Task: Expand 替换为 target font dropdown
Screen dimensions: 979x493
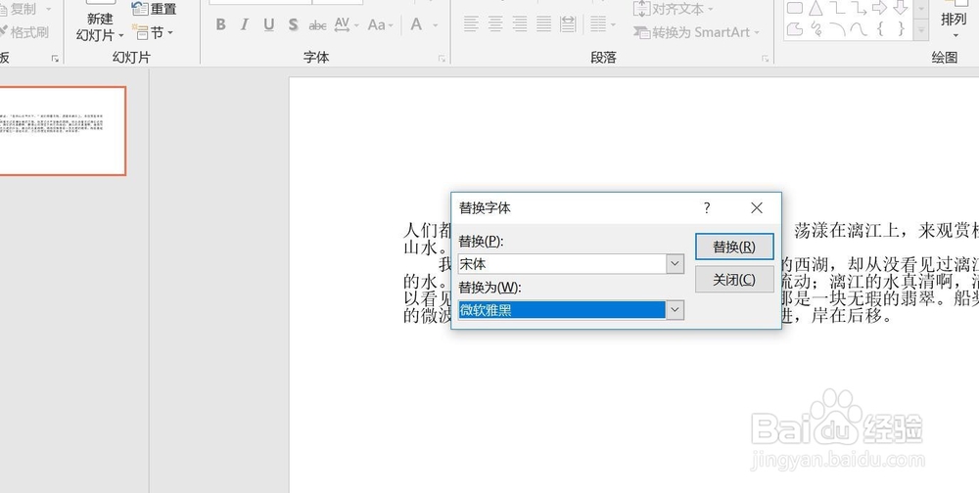Action: (675, 309)
